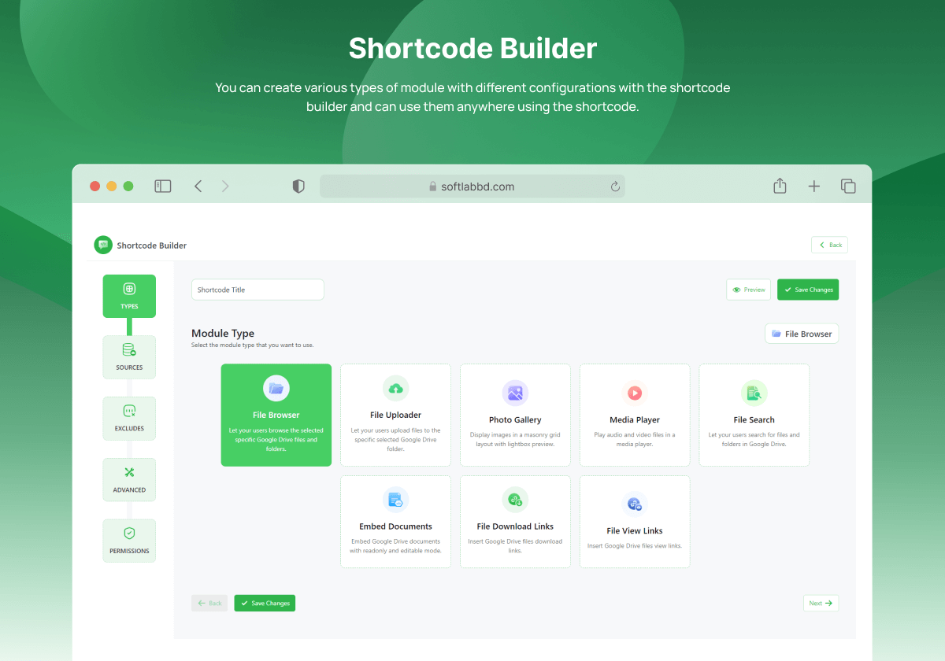Choose the Photo Gallery module icon

point(515,393)
